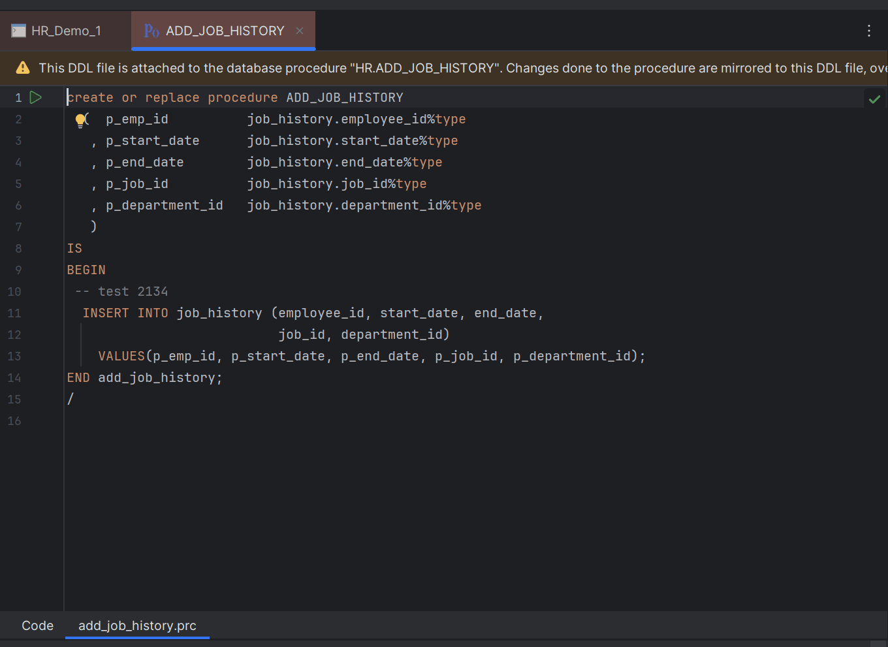The image size is (888, 647).
Task: Select the Code tab at the bottom
Action: click(37, 625)
